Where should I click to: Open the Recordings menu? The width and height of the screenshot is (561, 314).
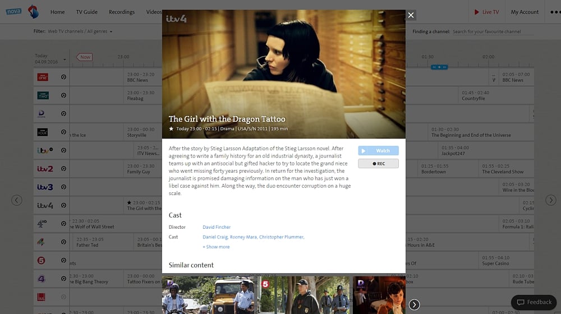[122, 12]
